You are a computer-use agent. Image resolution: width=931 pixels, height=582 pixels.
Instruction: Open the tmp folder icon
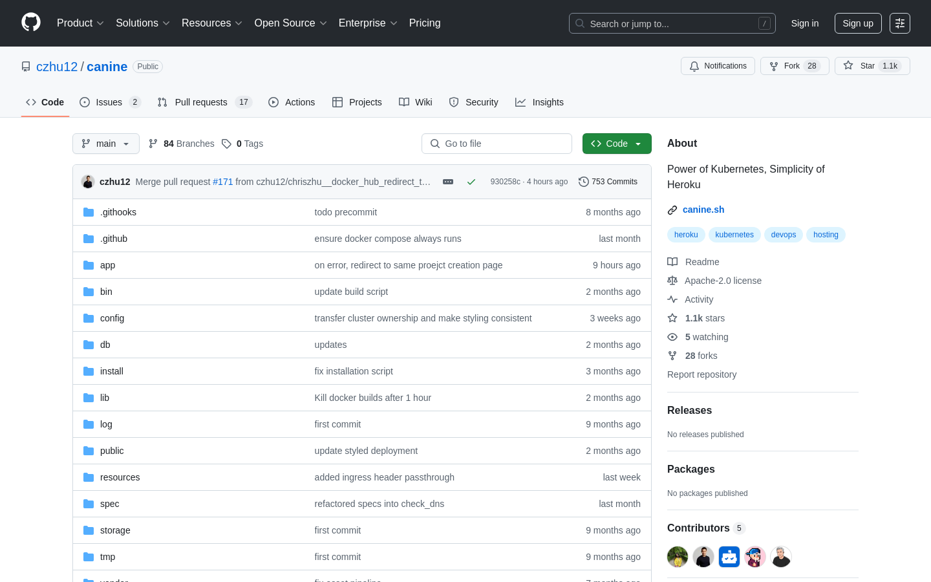tap(89, 557)
